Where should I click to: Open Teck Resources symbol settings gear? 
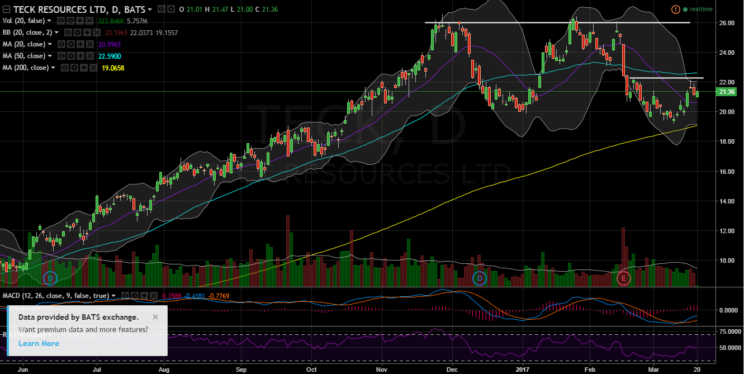click(x=170, y=10)
